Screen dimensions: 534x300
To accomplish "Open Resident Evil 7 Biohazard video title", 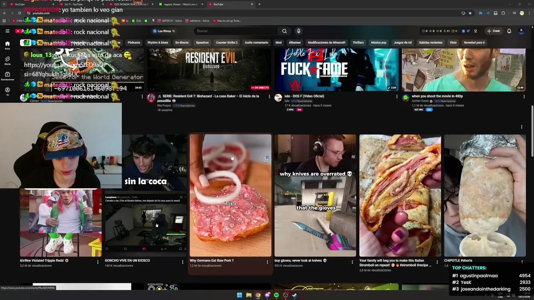I will point(208,98).
